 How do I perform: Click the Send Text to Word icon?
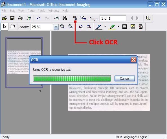(x=83, y=18)
